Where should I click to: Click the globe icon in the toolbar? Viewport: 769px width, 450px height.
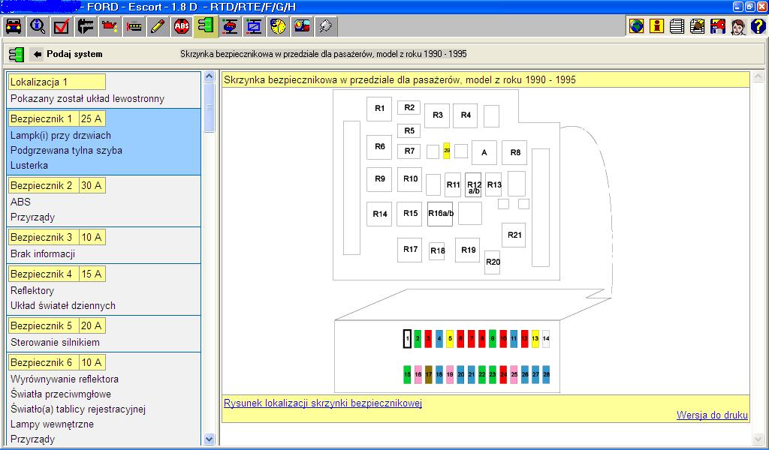pyautogui.click(x=637, y=27)
